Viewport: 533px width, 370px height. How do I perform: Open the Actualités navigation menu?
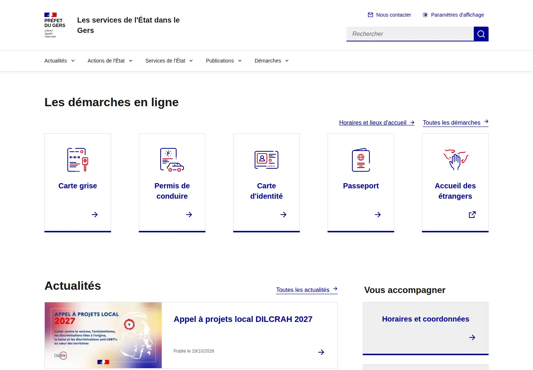[x=60, y=61]
